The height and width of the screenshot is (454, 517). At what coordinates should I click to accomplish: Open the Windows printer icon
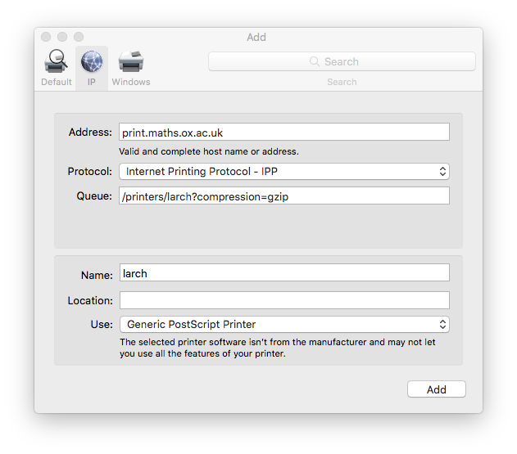coord(131,61)
